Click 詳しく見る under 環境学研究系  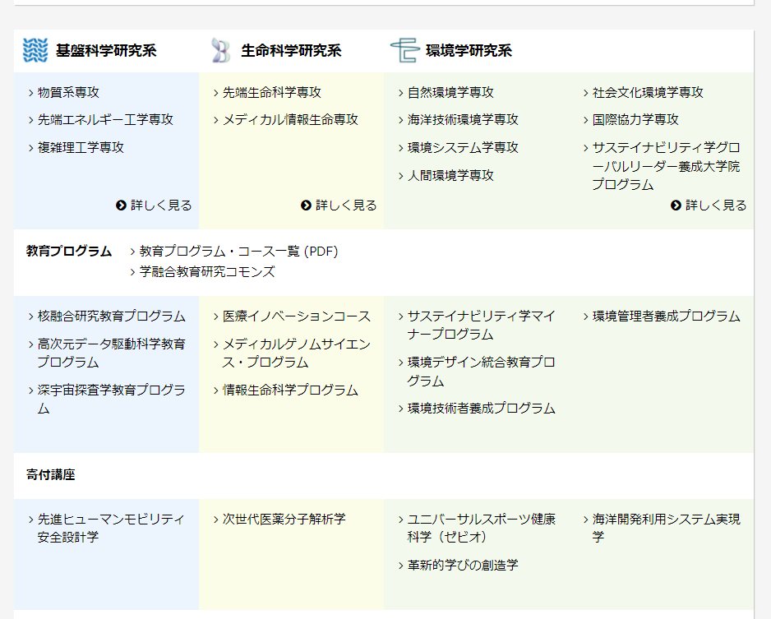tap(709, 206)
